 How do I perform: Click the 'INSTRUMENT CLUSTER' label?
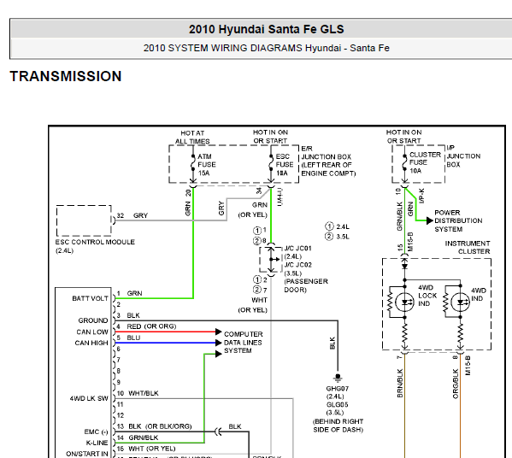pos(468,248)
